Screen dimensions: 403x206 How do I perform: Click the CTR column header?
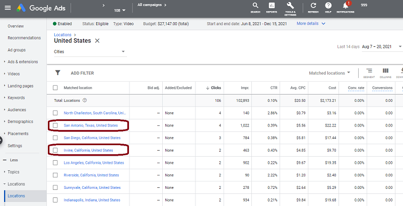tap(274, 88)
